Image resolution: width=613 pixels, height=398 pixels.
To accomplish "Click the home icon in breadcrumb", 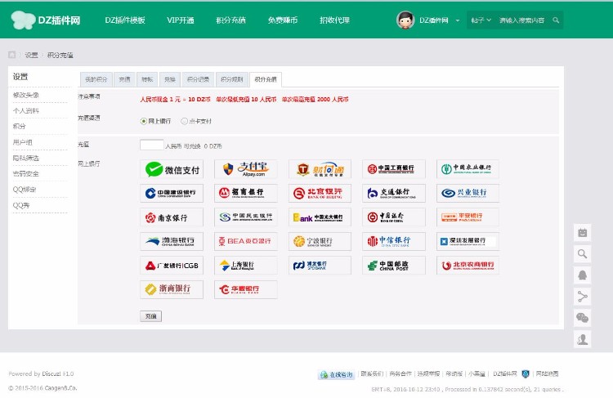I will point(11,55).
